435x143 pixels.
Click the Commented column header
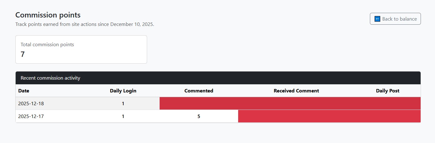coord(199,91)
